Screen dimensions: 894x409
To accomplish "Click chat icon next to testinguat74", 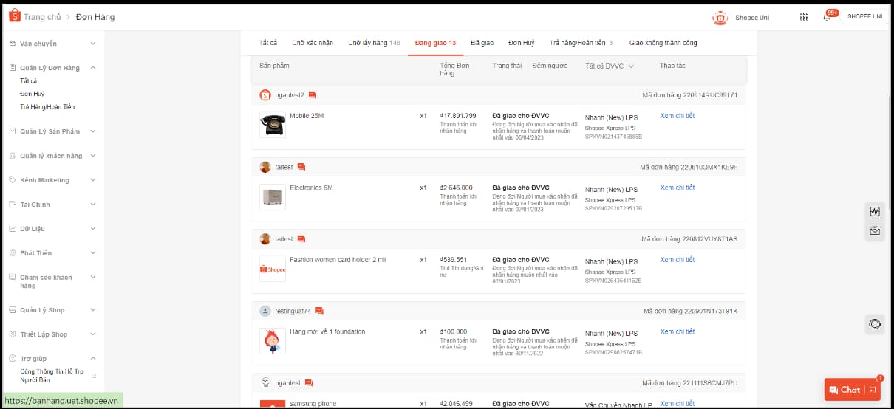I will 319,311.
